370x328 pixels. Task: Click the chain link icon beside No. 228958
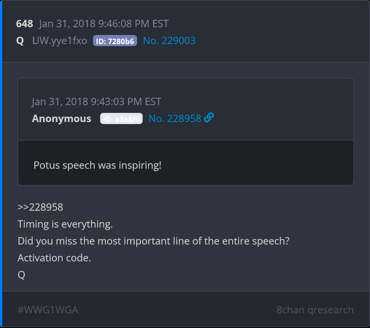pos(209,118)
